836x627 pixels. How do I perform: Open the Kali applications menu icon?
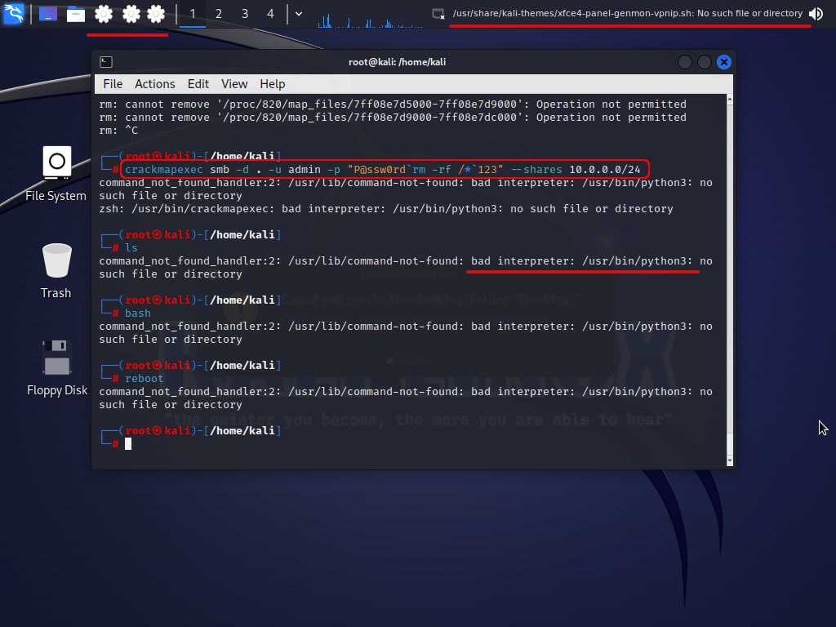click(x=14, y=13)
